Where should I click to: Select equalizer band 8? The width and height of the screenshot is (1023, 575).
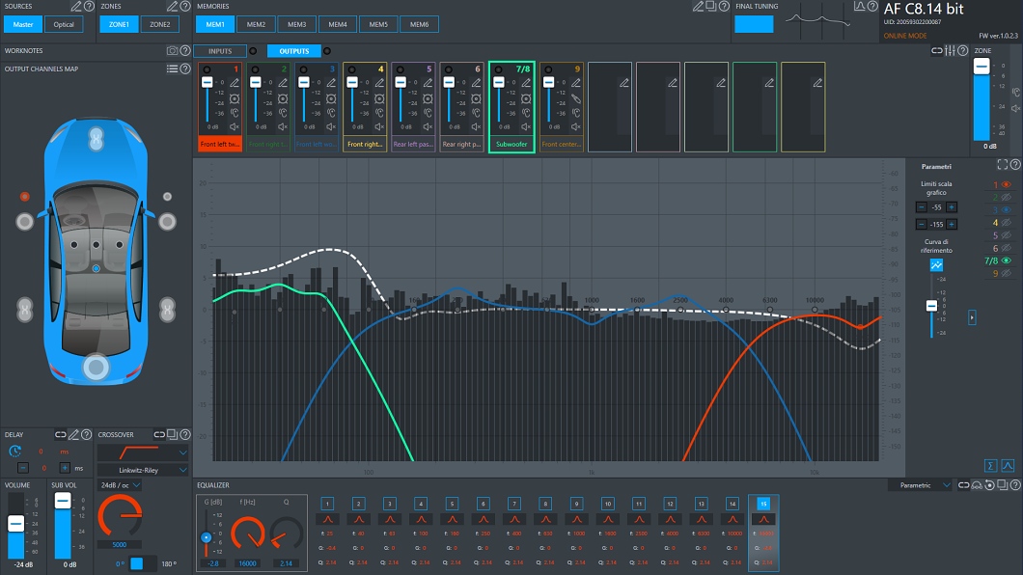point(545,504)
